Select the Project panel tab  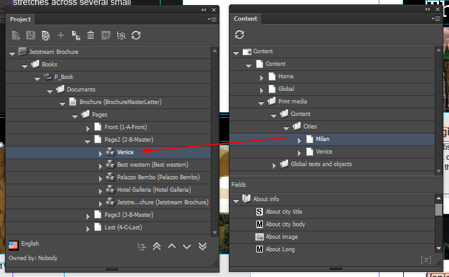click(x=21, y=19)
